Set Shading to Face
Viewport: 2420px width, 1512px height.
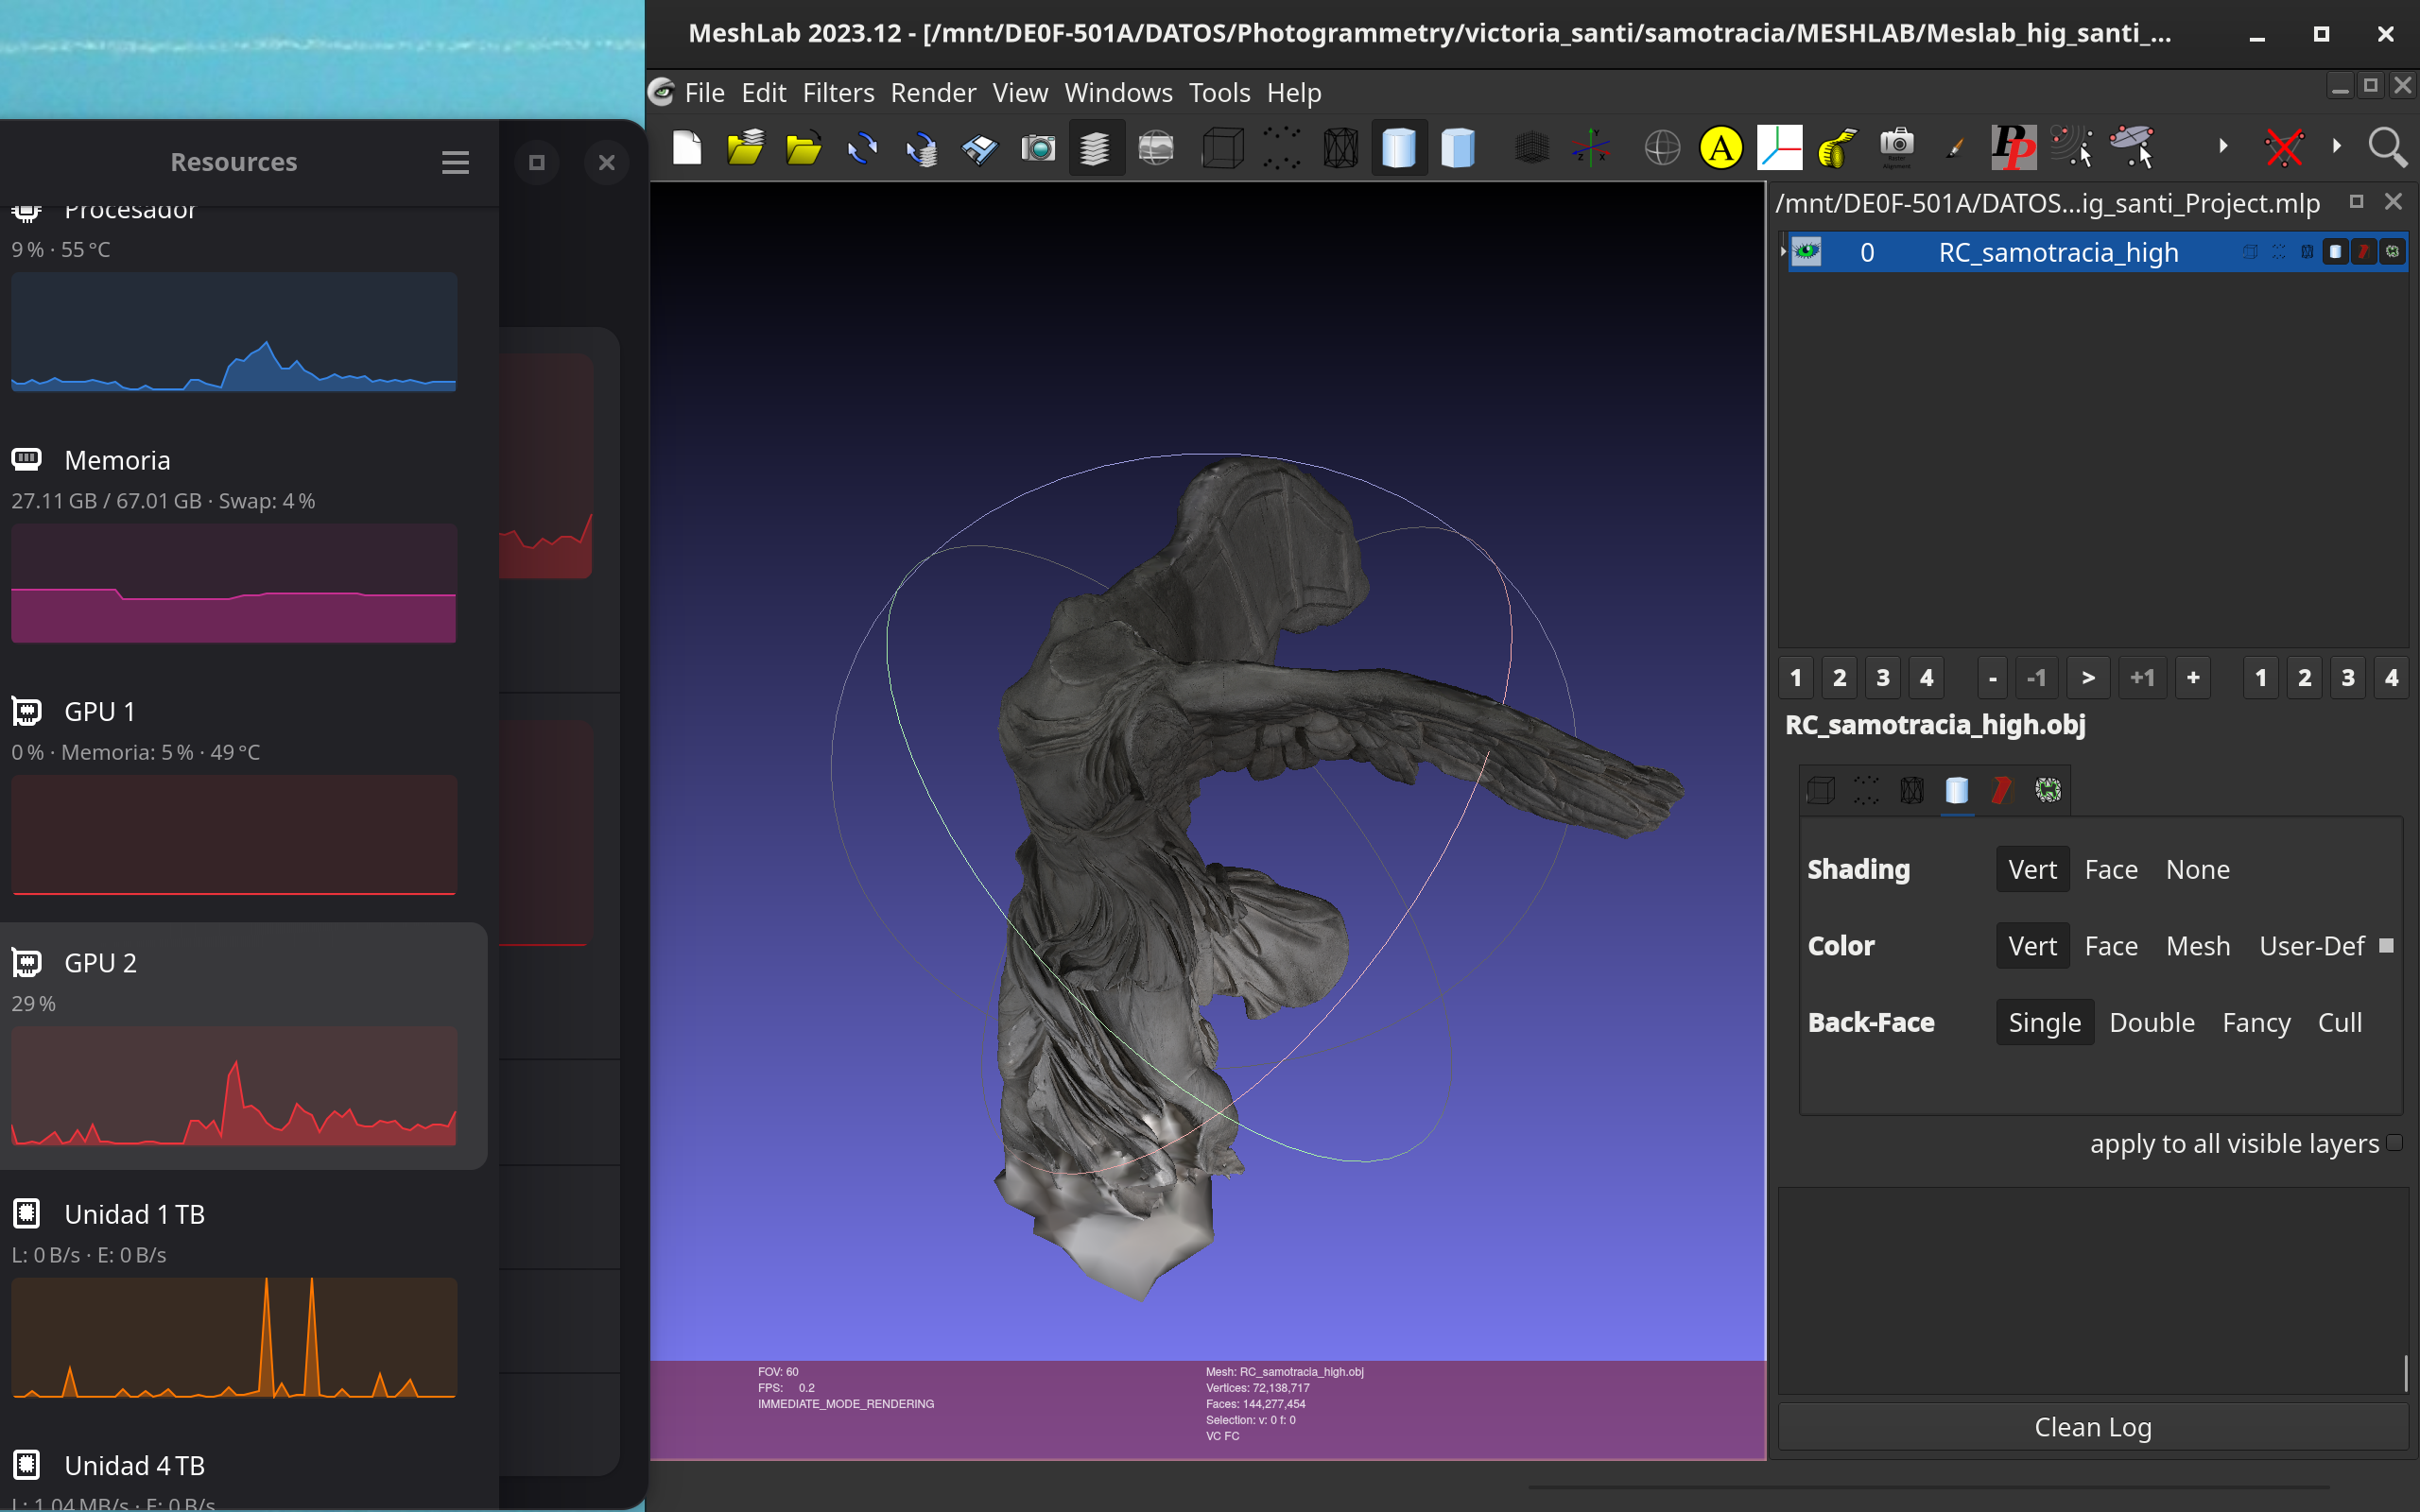[2111, 869]
